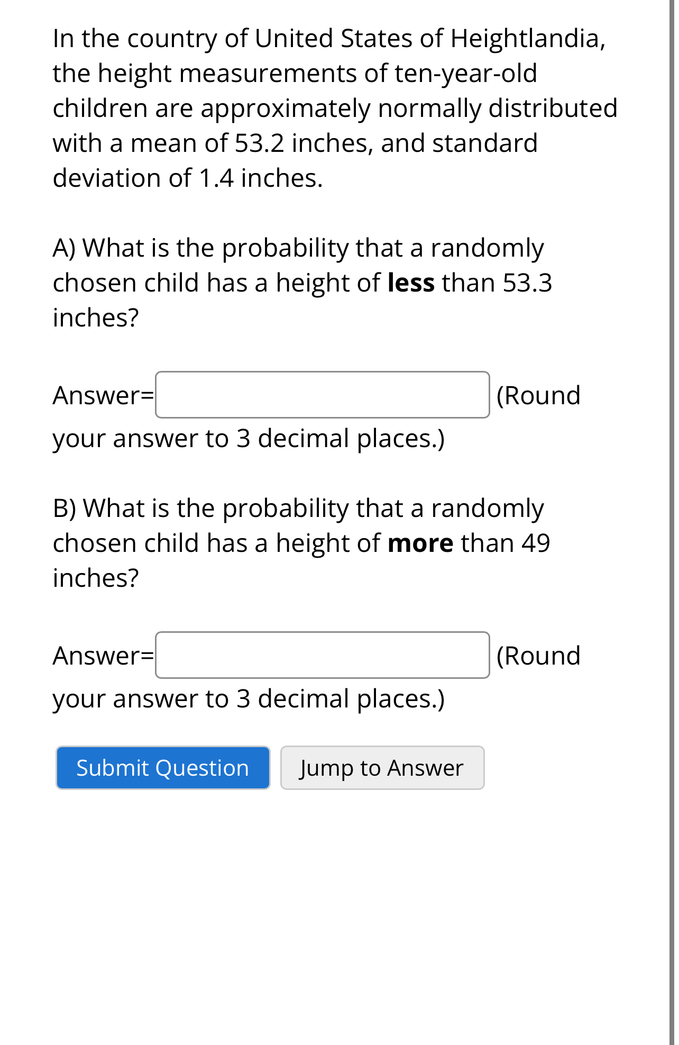This screenshot has width=679, height=1045.
Task: Click the height value "49" in question B
Action: [x=536, y=543]
